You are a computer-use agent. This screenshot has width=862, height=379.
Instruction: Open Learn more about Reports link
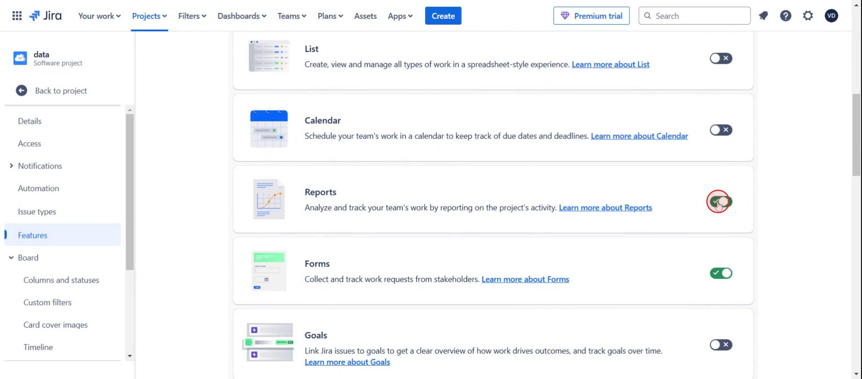tap(605, 207)
